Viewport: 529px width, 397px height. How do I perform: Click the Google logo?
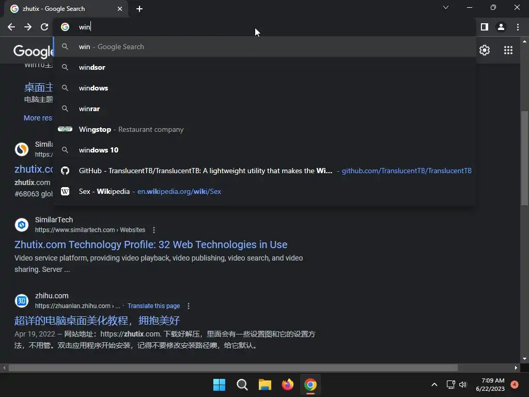point(33,51)
